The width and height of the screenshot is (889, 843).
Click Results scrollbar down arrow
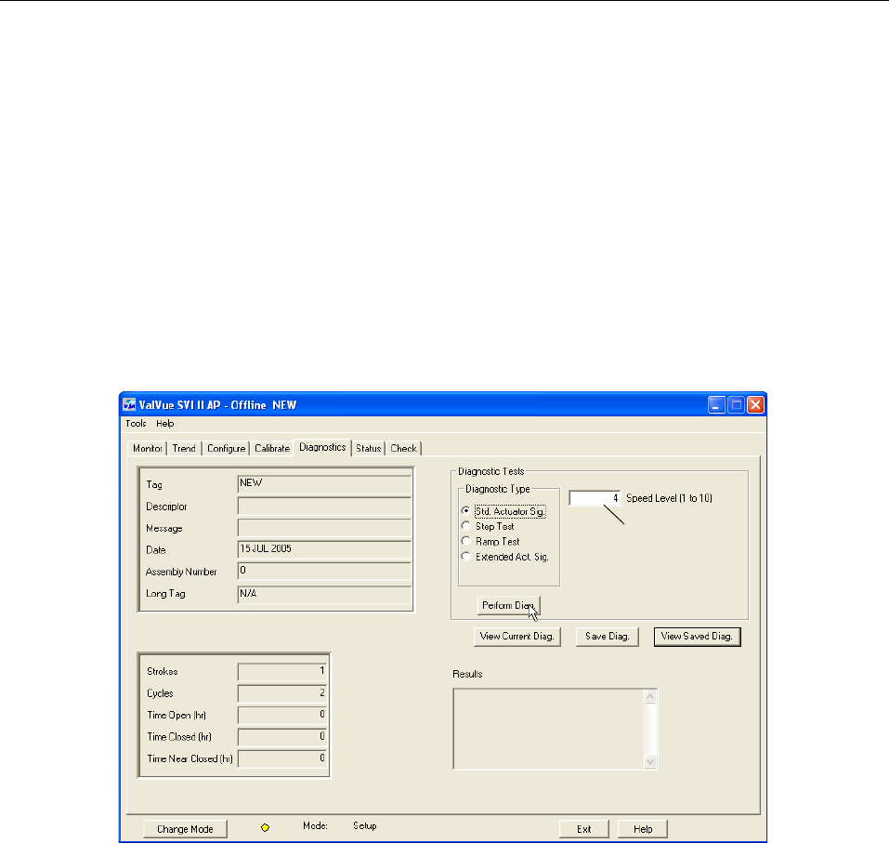click(650, 762)
